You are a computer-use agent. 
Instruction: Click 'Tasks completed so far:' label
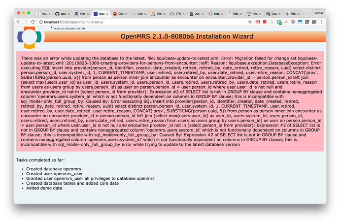point(40,160)
